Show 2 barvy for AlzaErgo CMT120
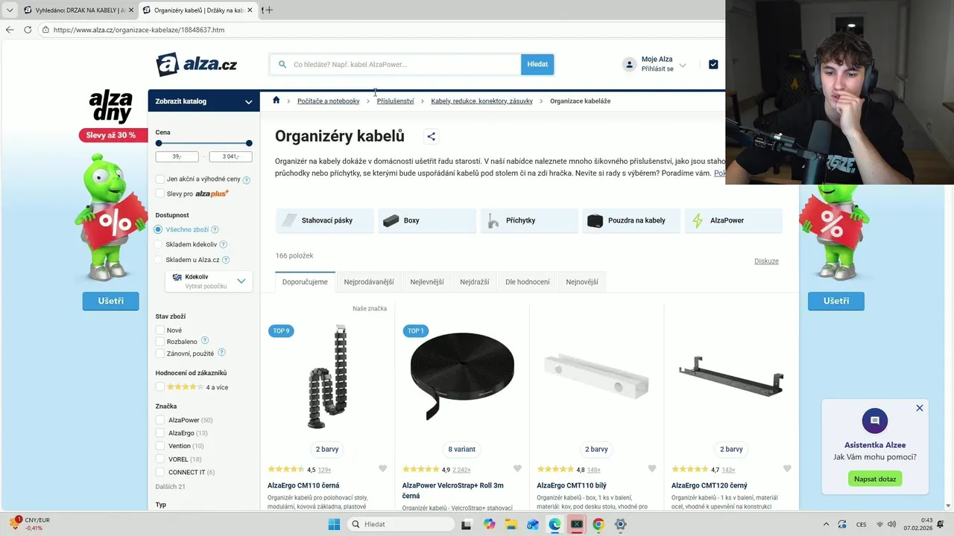The width and height of the screenshot is (954, 536). click(731, 449)
